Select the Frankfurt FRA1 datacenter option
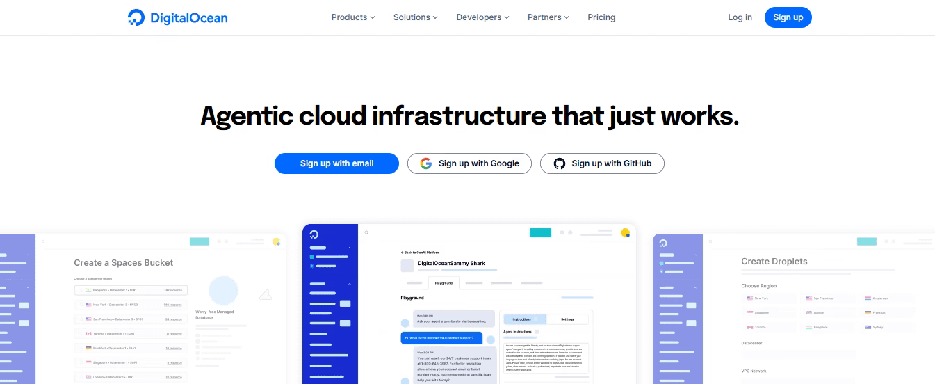This screenshot has width=935, height=384. [129, 348]
